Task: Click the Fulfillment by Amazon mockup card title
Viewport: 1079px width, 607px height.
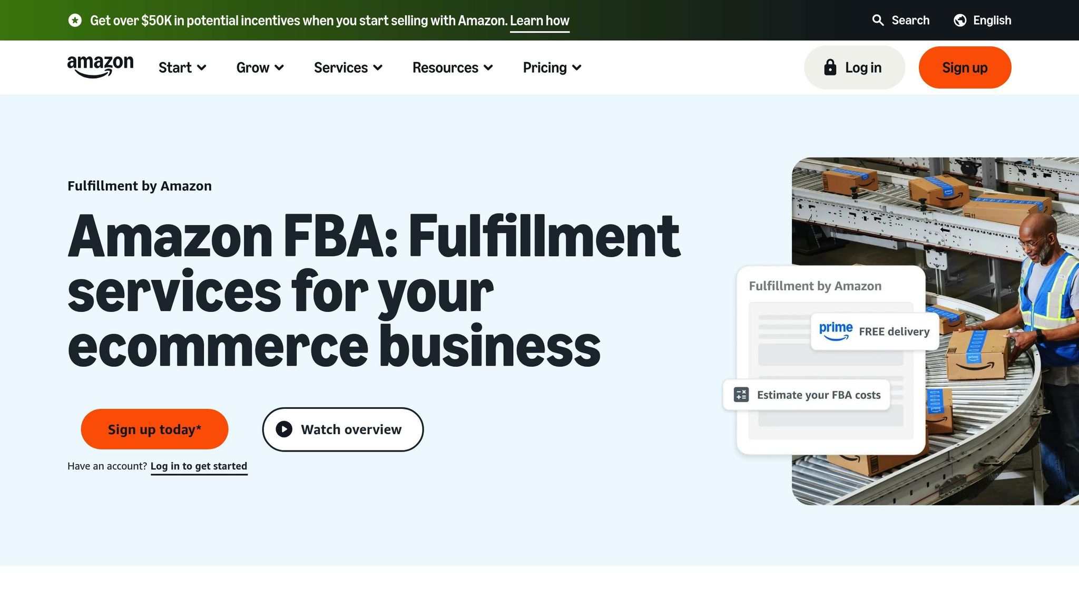Action: tap(815, 286)
